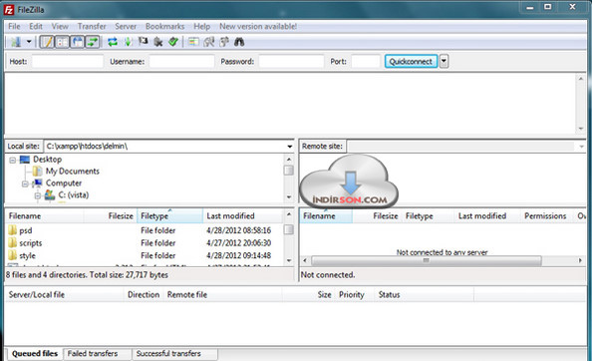Sort remote list by Permissions column
The image size is (592, 361).
pyautogui.click(x=545, y=216)
